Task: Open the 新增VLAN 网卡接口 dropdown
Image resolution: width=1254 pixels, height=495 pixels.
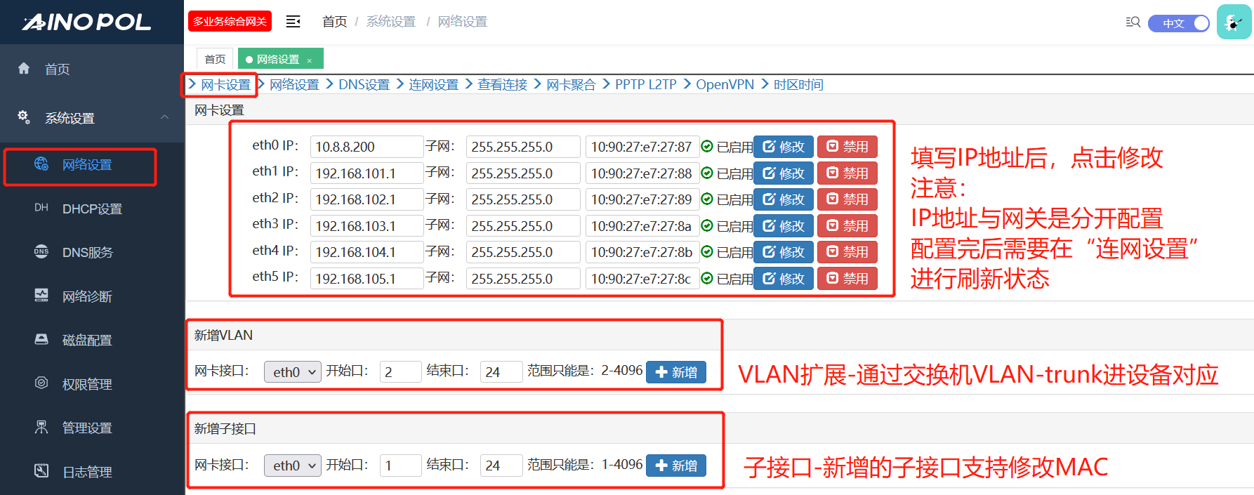Action: point(292,372)
